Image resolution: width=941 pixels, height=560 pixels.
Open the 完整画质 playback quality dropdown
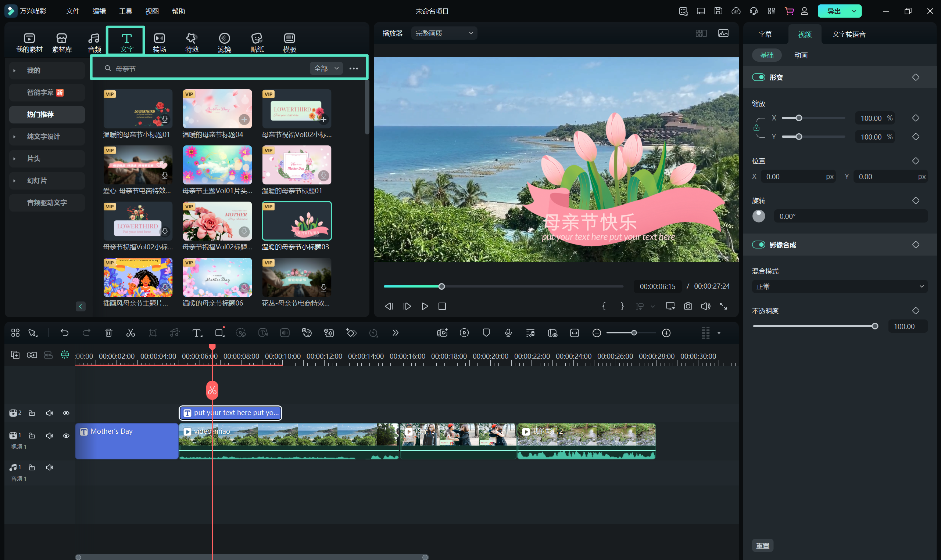444,33
